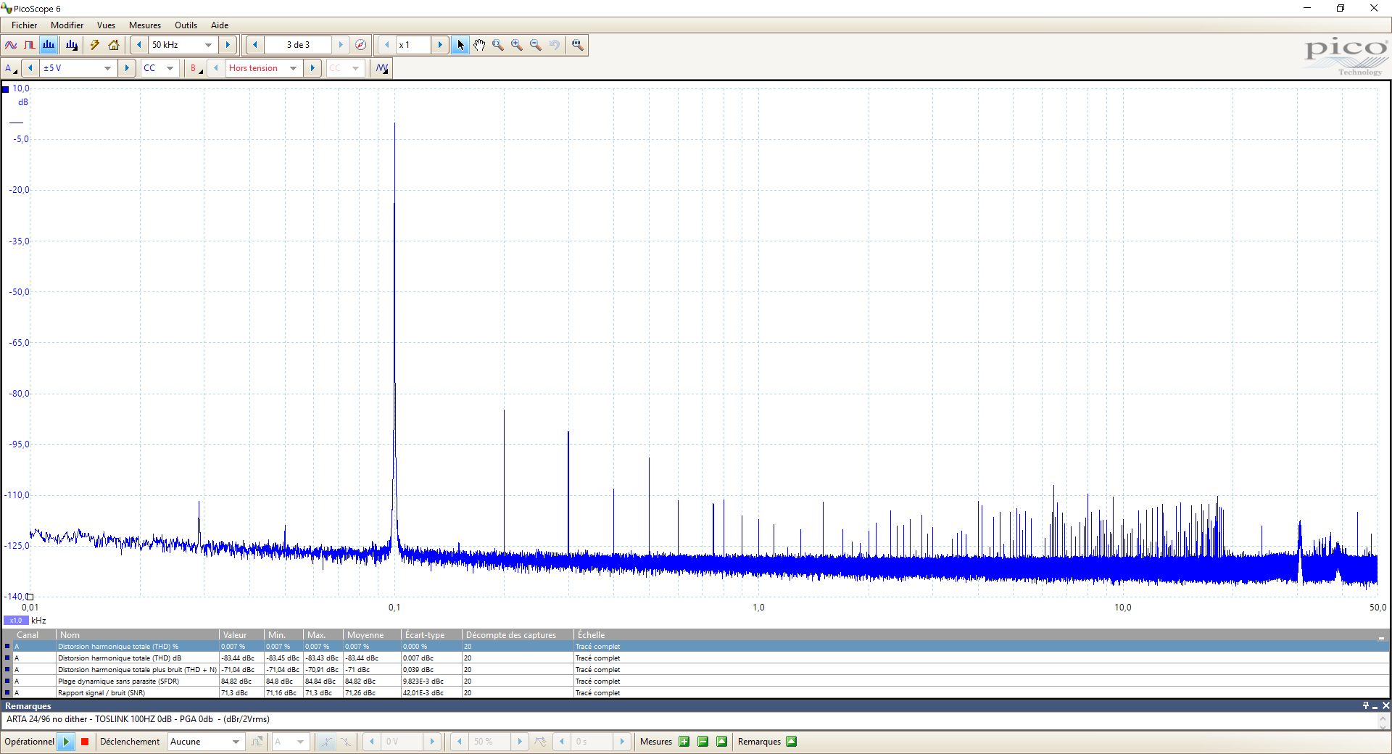
Task: Close the Remarques panel
Action: pos(1385,706)
